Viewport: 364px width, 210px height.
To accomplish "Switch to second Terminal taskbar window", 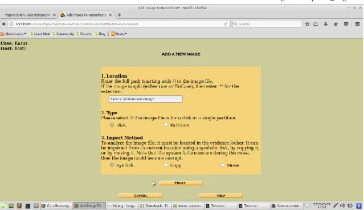I will [x=253, y=206].
